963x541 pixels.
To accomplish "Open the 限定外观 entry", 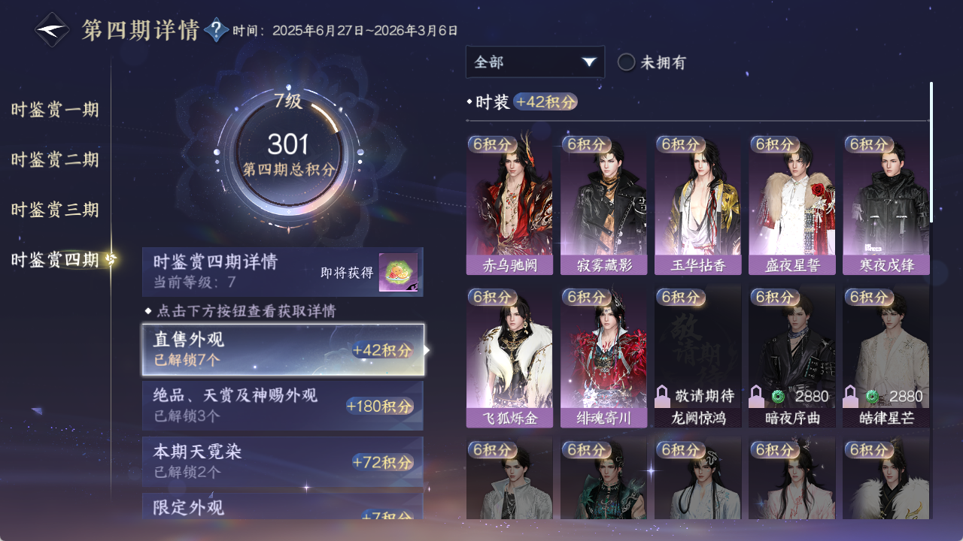I will pos(283,506).
